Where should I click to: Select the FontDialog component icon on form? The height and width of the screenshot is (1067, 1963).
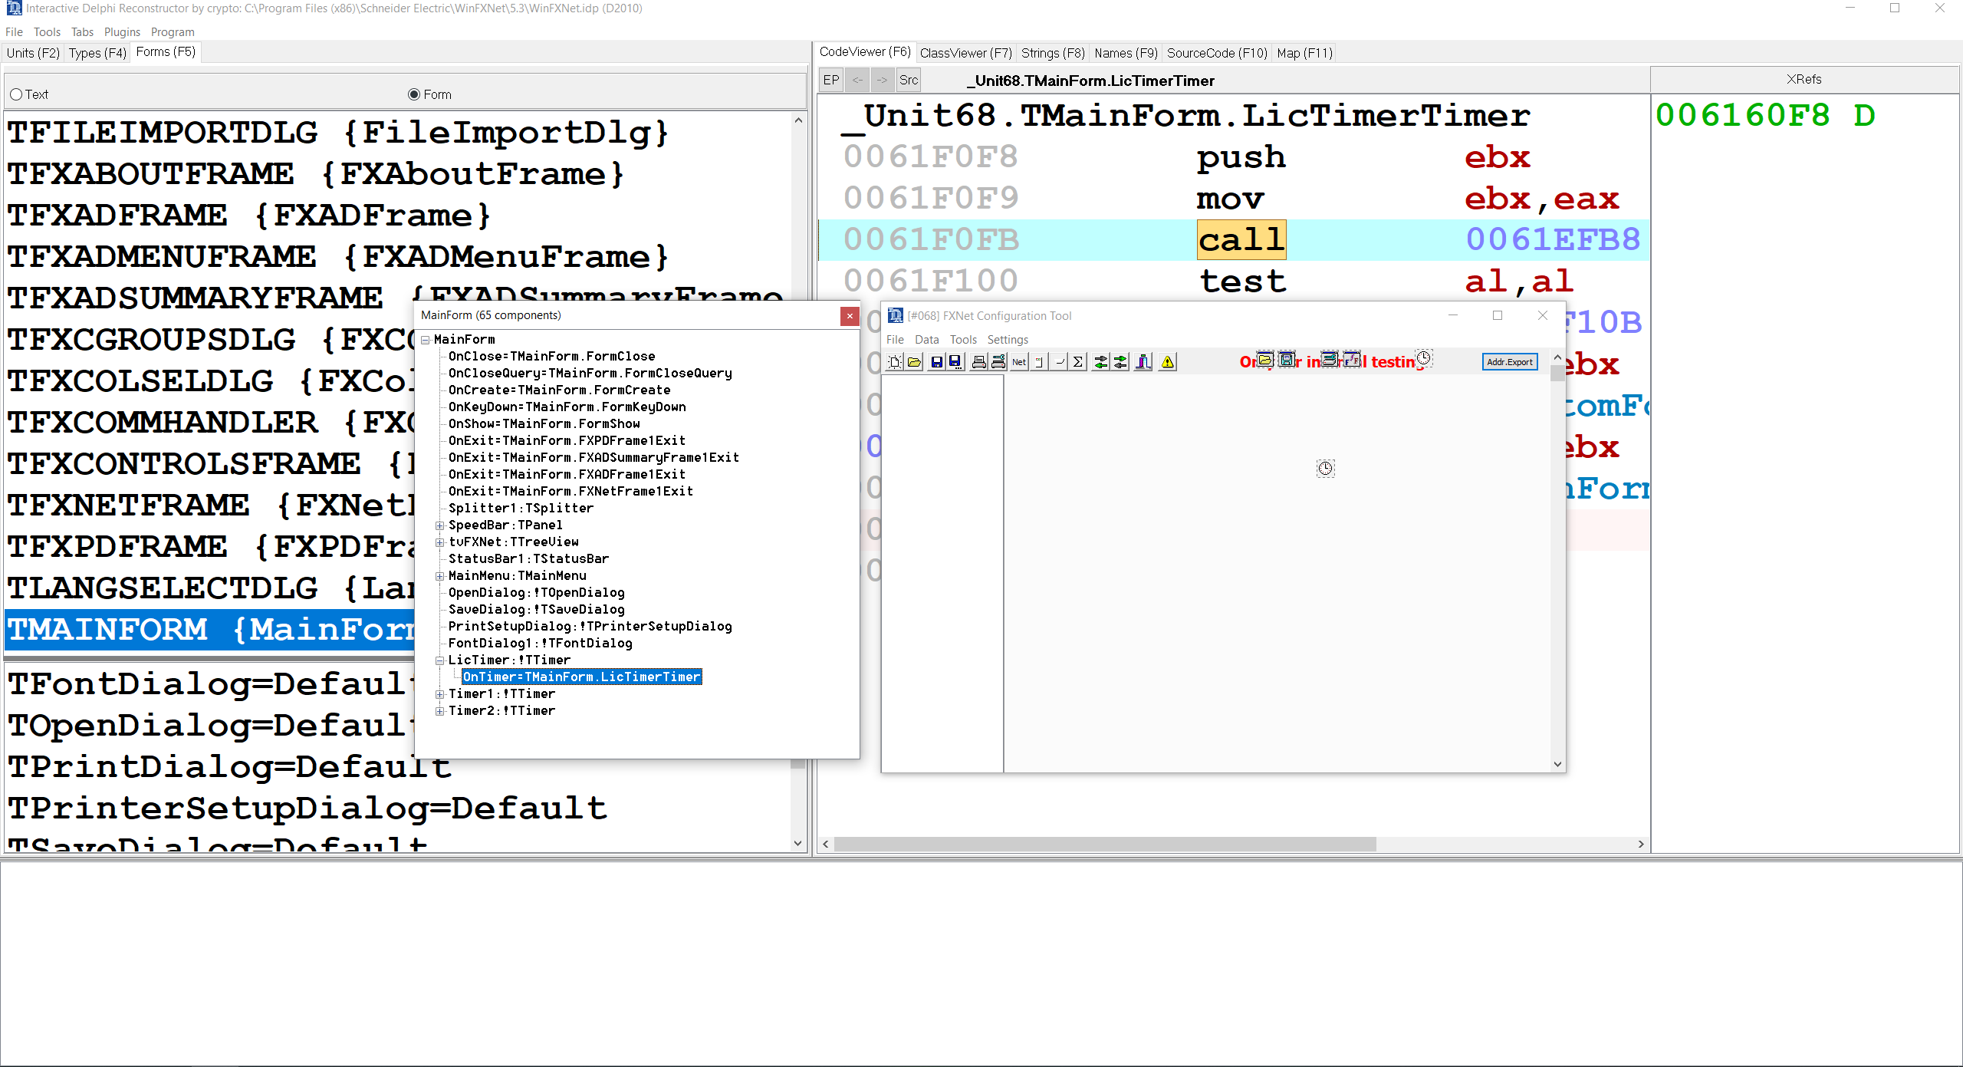click(x=1352, y=359)
